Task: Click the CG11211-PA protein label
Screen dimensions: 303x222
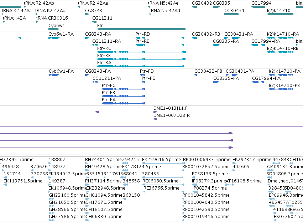Action: click(107, 78)
